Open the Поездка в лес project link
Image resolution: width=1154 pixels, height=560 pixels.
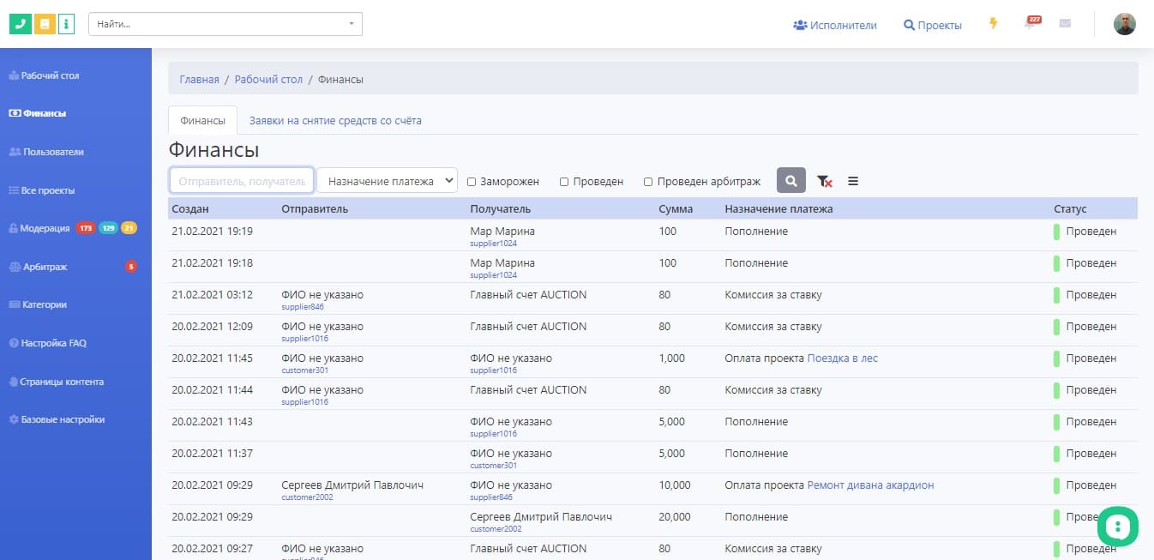click(x=842, y=358)
